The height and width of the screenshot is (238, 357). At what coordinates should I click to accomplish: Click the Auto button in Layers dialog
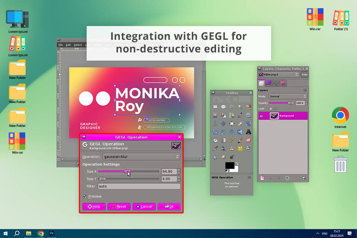tap(305, 74)
